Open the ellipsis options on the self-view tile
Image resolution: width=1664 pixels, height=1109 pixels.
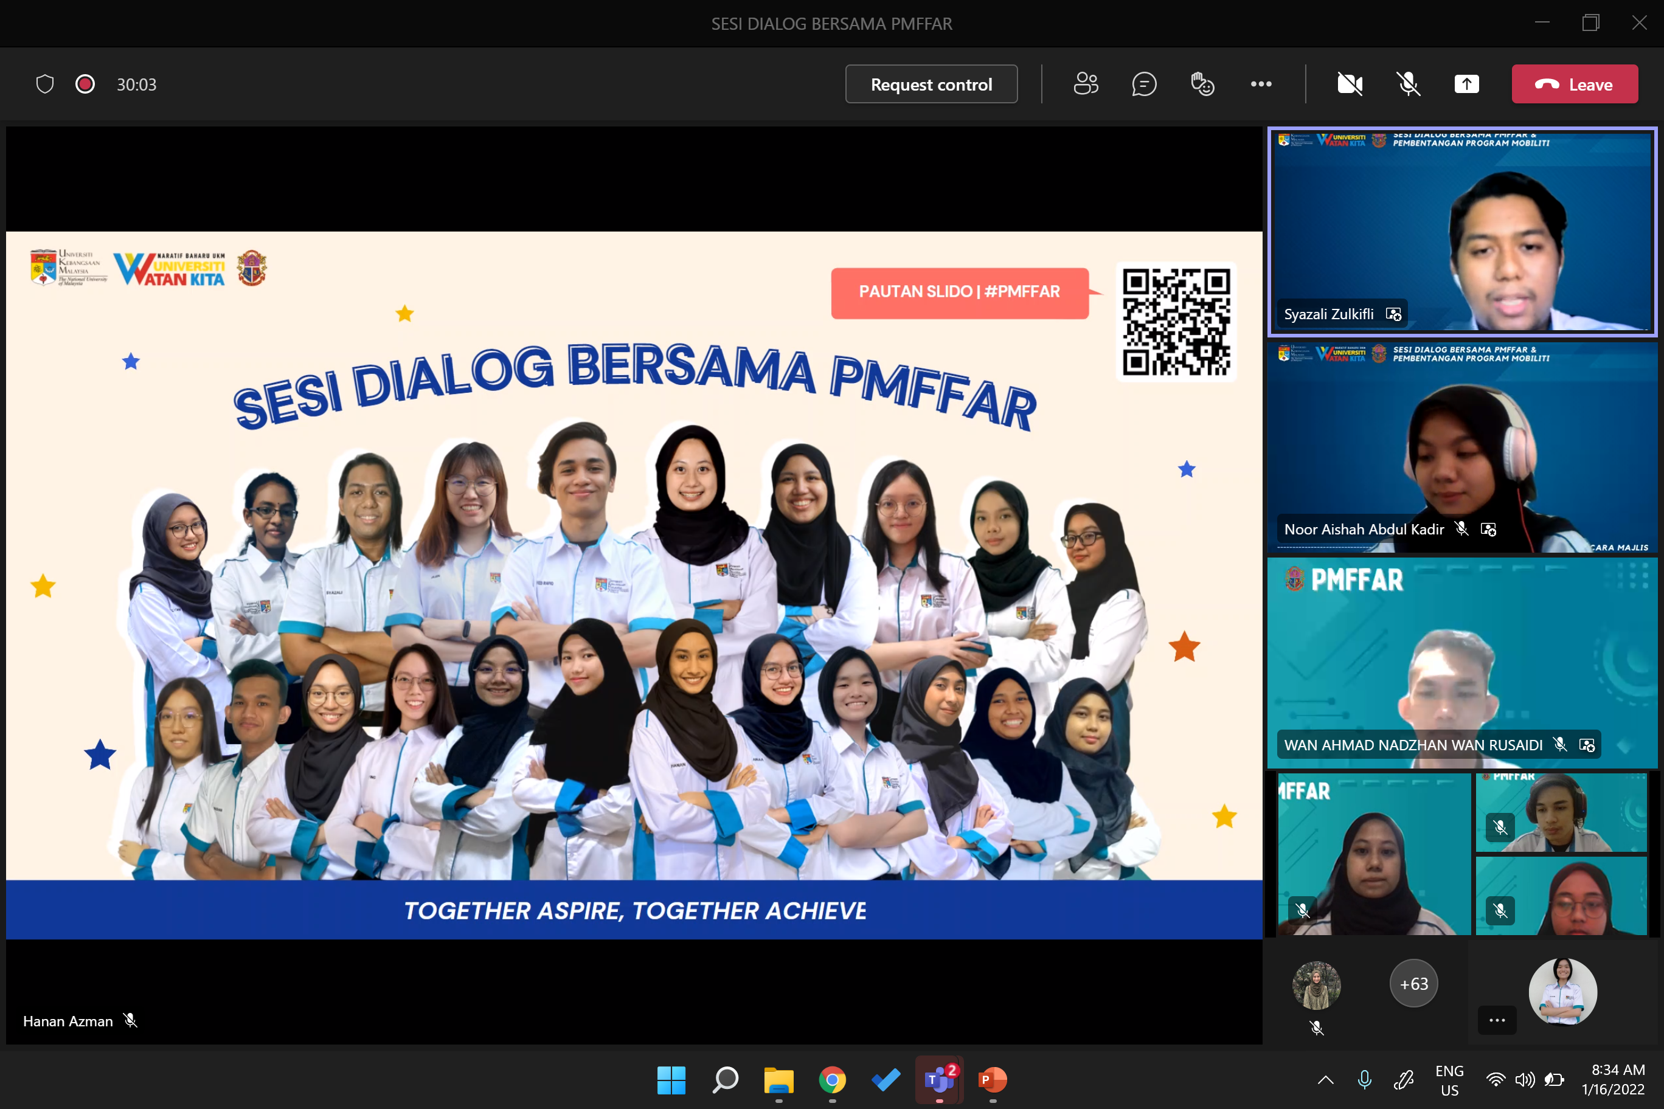pyautogui.click(x=1496, y=1020)
